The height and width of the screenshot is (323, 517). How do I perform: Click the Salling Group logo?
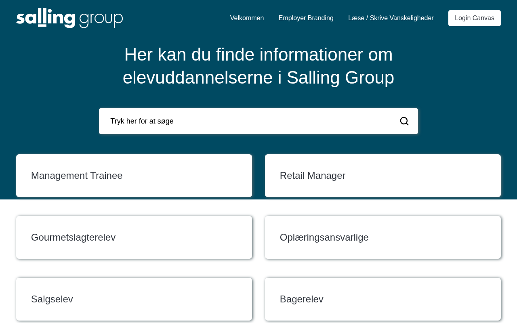click(69, 18)
